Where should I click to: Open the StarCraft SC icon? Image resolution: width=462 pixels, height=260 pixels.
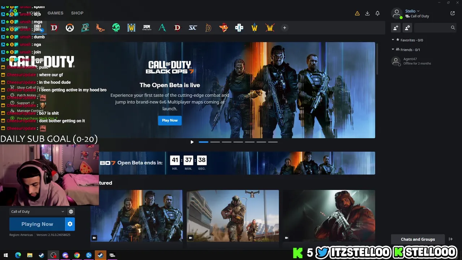pos(193,28)
